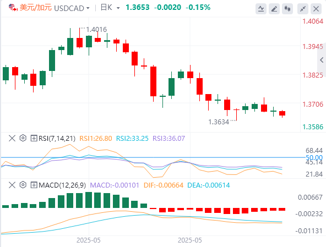Open MACD indicator settings
The width and height of the screenshot is (326, 247).
(x=23, y=185)
